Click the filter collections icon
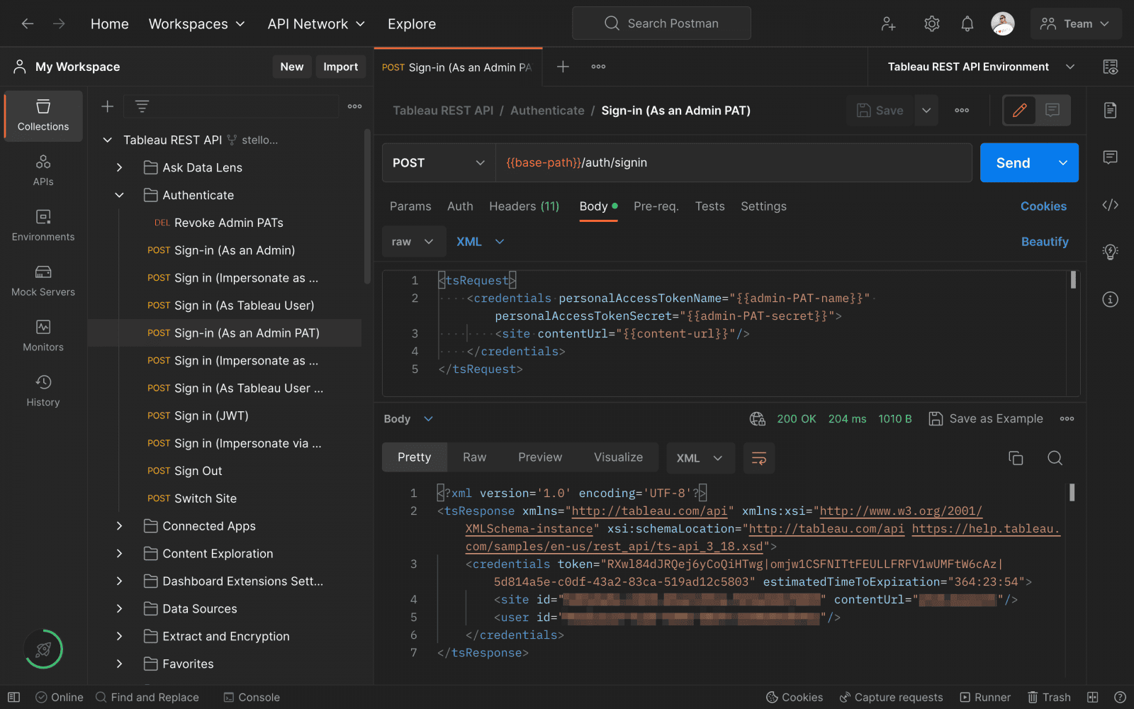 click(142, 106)
